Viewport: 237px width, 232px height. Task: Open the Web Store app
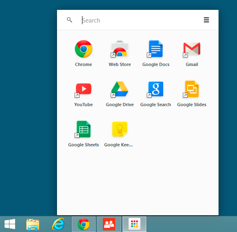click(120, 49)
